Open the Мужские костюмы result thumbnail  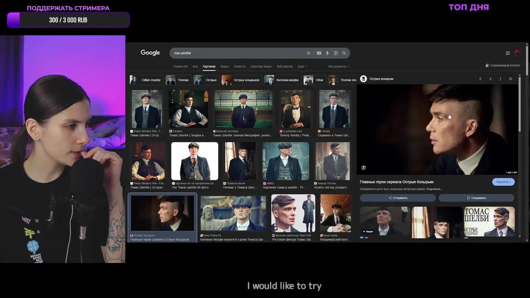(243, 109)
